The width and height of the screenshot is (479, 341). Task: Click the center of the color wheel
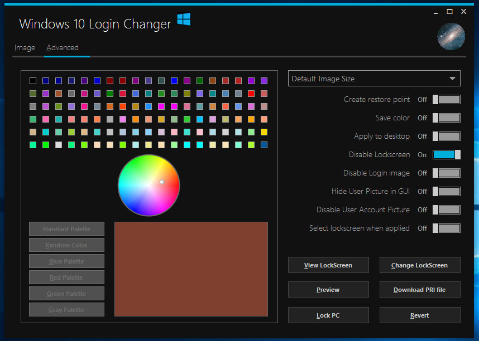149,185
